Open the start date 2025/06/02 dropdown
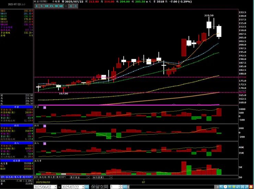This screenshot has height=189, width=254. [x=55, y=187]
